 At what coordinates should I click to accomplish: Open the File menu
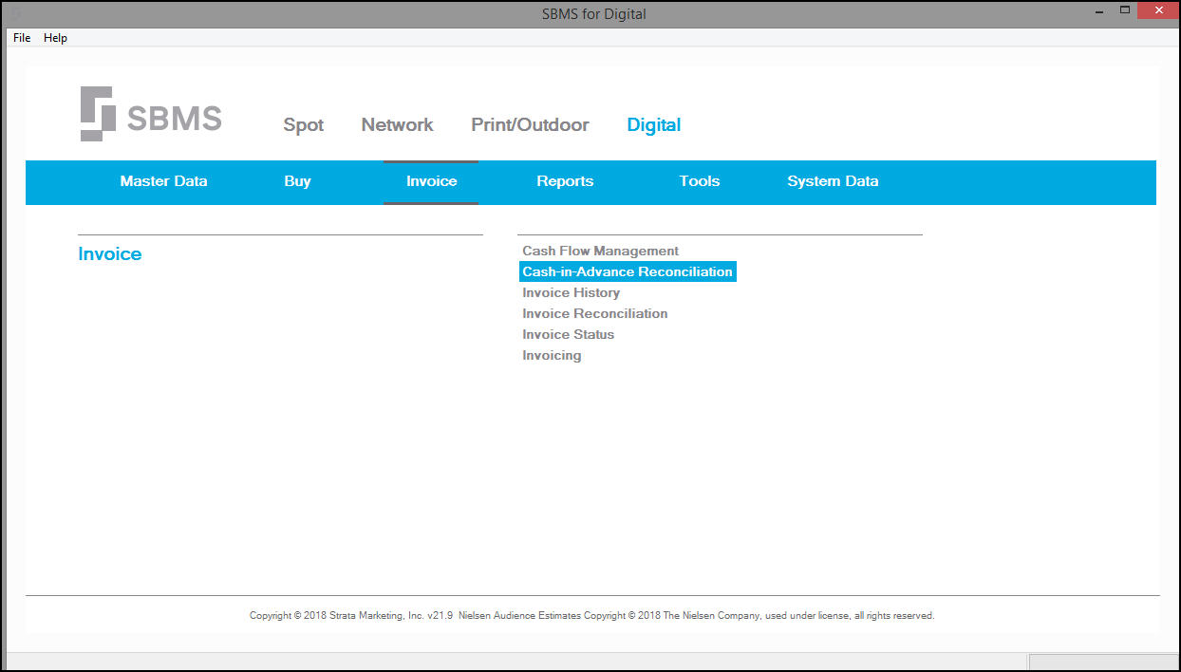click(22, 38)
